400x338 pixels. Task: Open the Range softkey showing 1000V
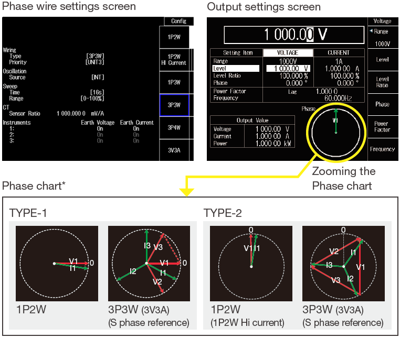coord(382,38)
